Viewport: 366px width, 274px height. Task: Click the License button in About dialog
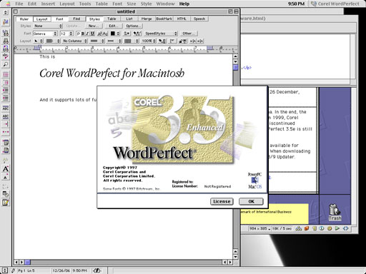click(222, 201)
